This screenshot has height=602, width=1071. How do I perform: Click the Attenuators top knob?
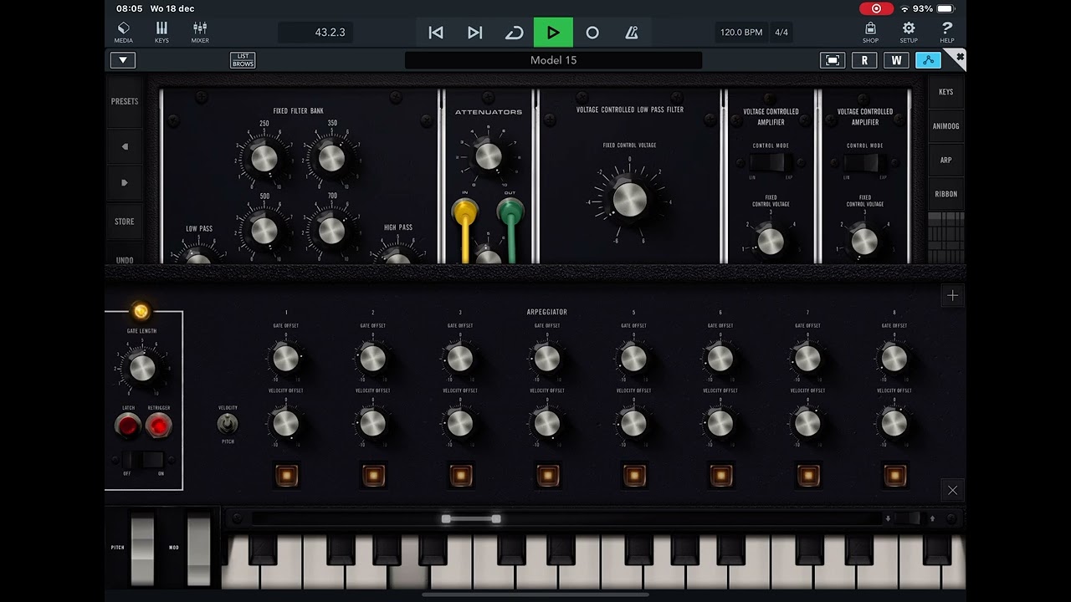coord(488,156)
